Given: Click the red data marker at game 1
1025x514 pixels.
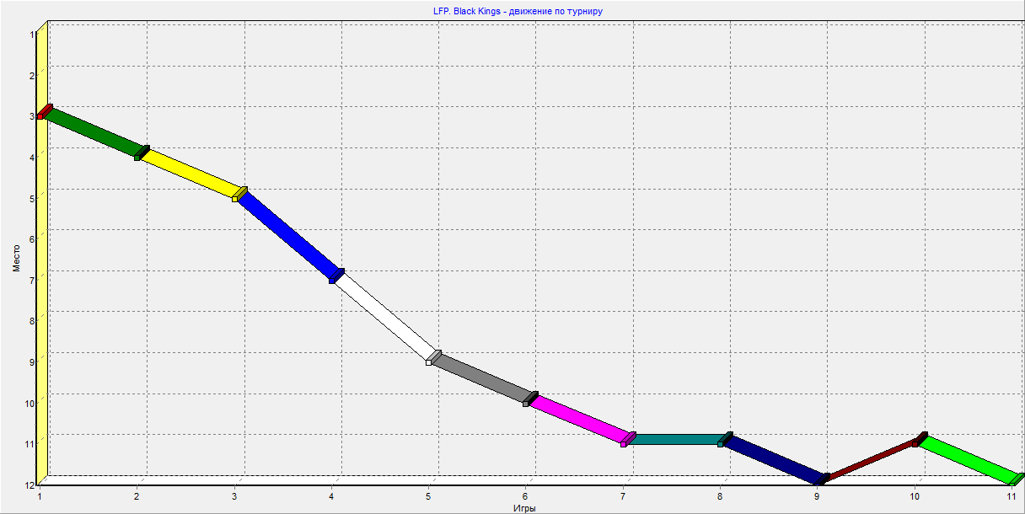Looking at the screenshot, I should pos(44,111).
